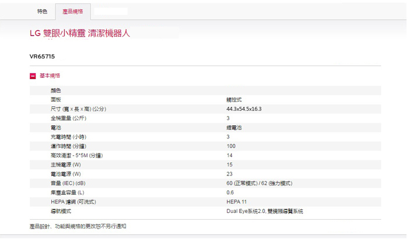Click the HEPA 11 value
The image size is (408, 243).
point(236,202)
